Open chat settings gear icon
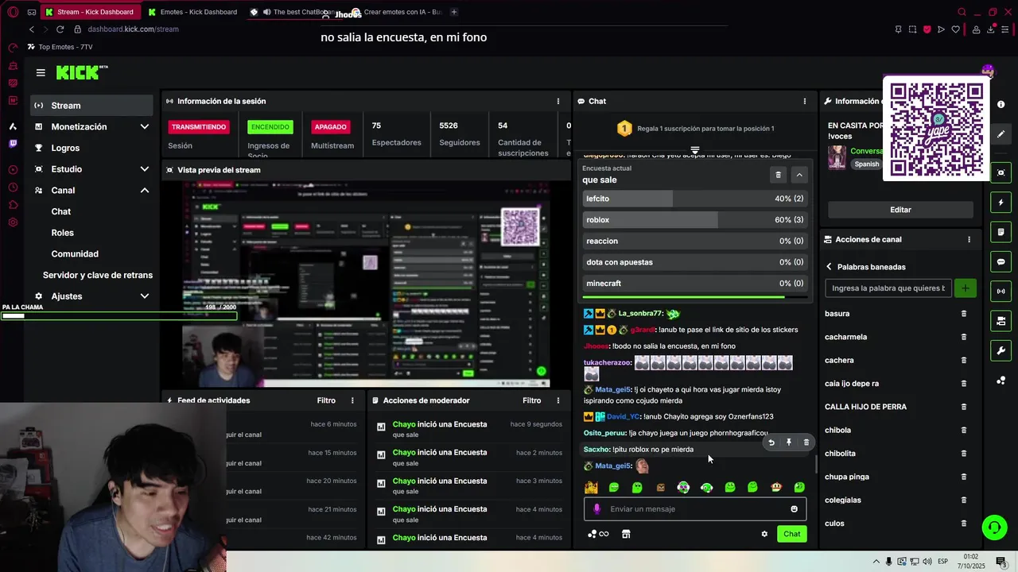The height and width of the screenshot is (572, 1018). (764, 534)
